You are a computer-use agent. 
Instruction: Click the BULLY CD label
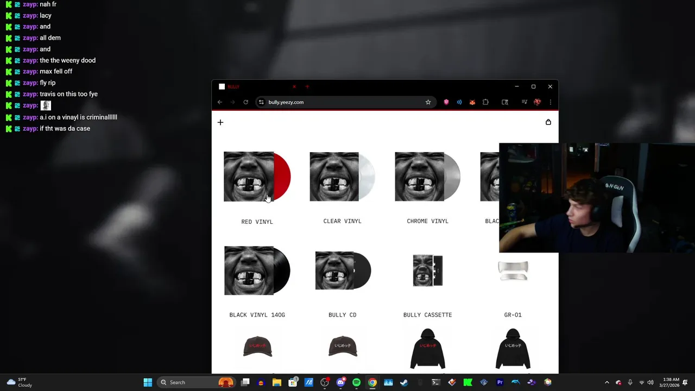click(x=343, y=315)
